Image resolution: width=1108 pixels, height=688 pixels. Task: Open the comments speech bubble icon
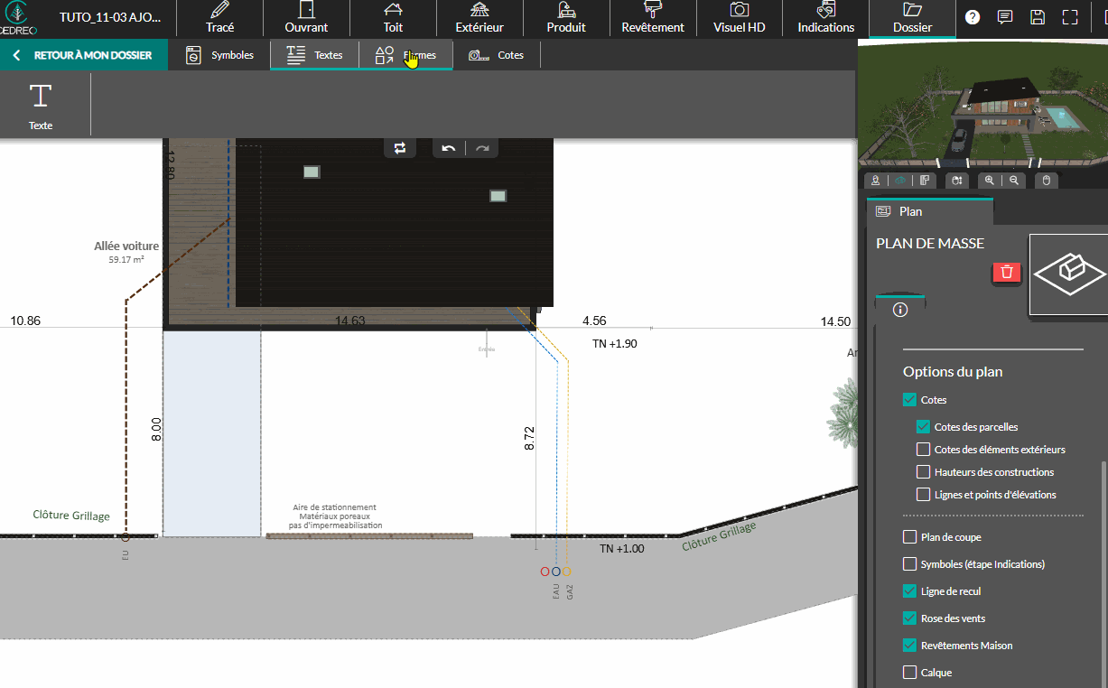click(x=1004, y=17)
